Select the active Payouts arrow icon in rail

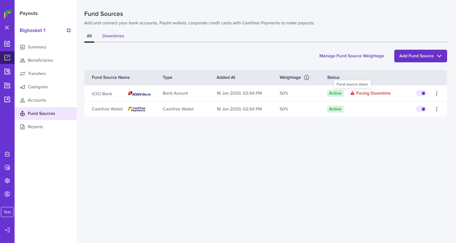[x=7, y=58]
